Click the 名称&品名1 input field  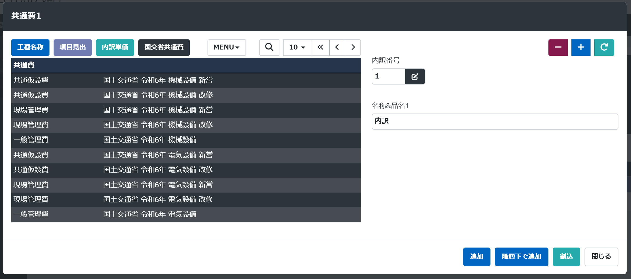(495, 121)
